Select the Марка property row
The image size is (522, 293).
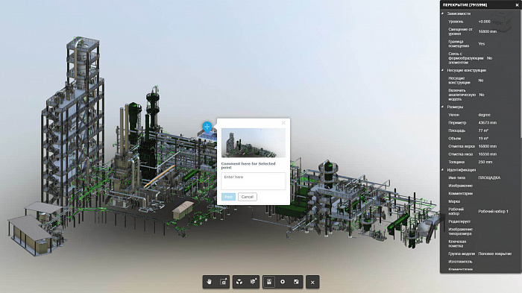tap(479, 201)
